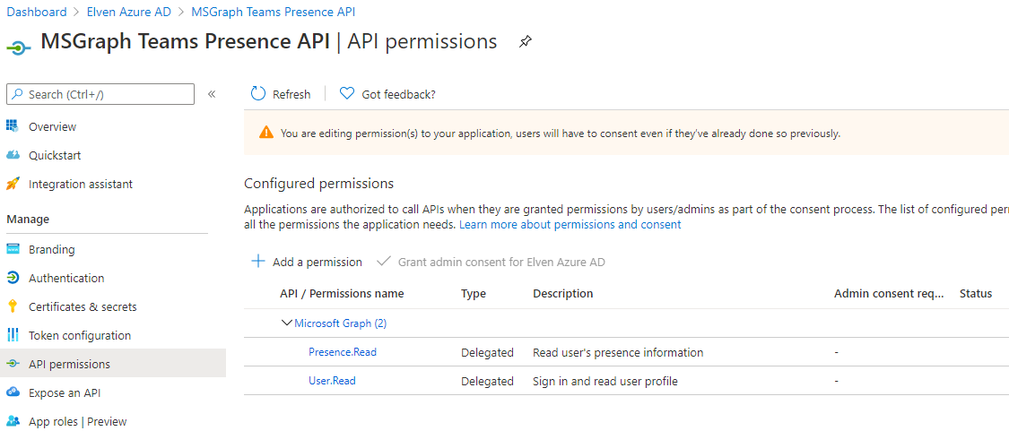Go to MSGraph Teams Presence API breadcrumb
Image resolution: width=1009 pixels, height=431 pixels.
[x=273, y=12]
